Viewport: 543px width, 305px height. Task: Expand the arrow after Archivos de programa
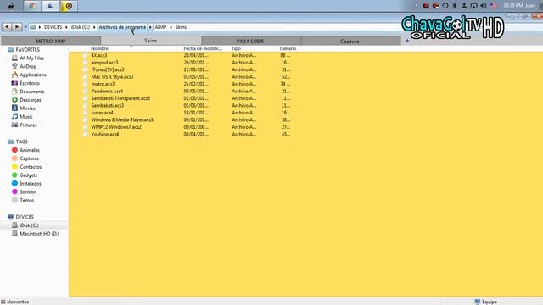(x=150, y=27)
